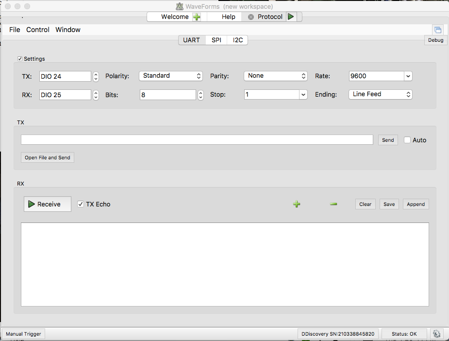
Task: Click the Bits field showing 8
Action: coord(168,95)
